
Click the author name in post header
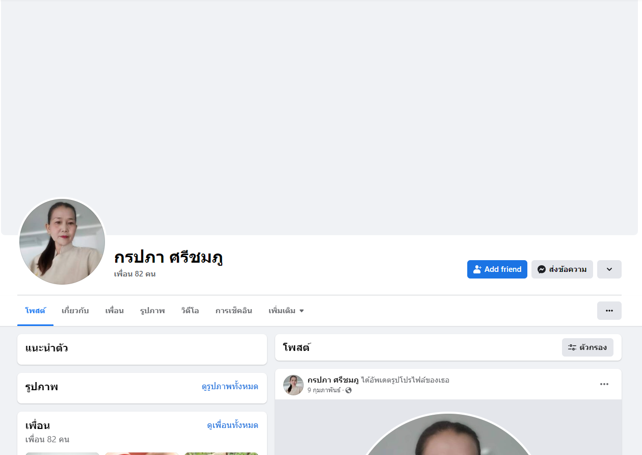pos(333,380)
